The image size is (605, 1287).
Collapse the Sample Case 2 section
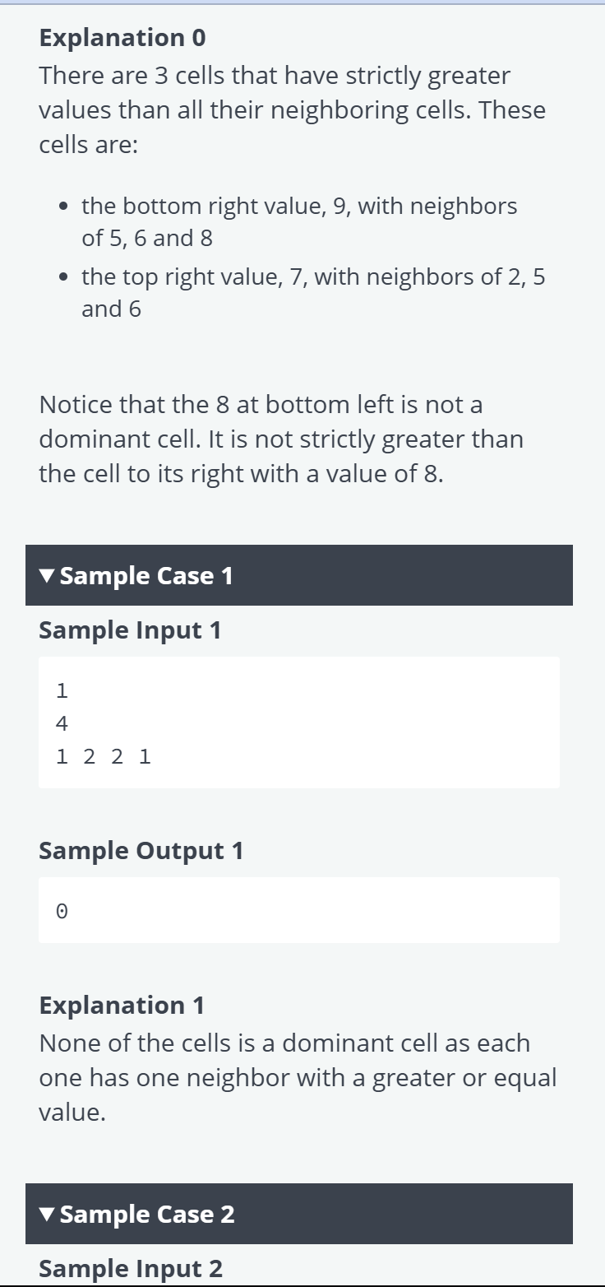pyautogui.click(x=299, y=1214)
